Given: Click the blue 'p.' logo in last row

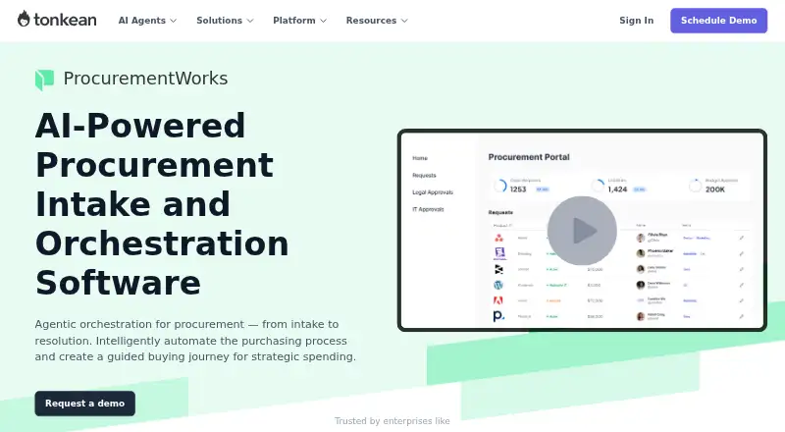Looking at the screenshot, I should (x=498, y=316).
